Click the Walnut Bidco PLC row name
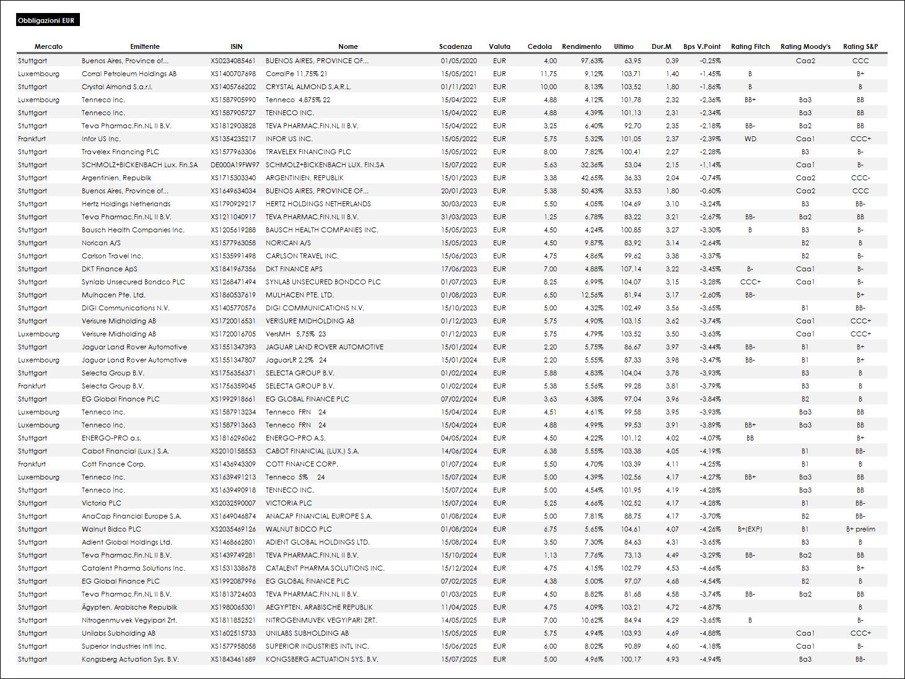905x679 pixels. click(x=299, y=529)
